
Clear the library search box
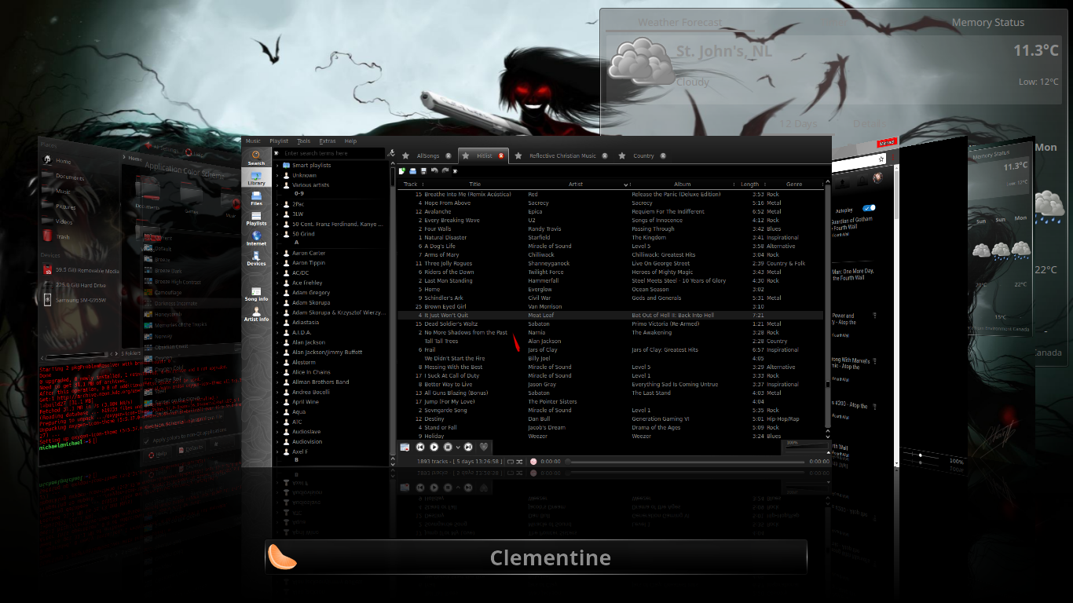coord(276,153)
